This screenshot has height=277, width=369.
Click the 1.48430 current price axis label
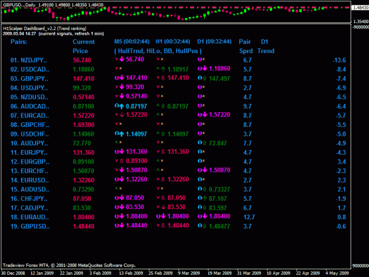361,8
